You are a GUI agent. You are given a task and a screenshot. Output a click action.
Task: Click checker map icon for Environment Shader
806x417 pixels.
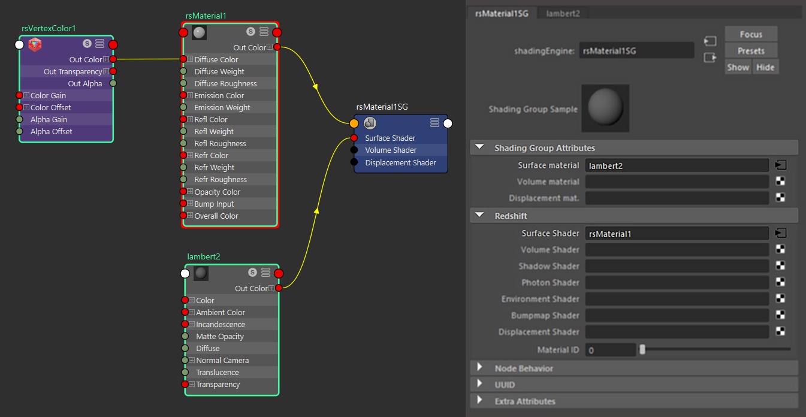click(x=780, y=299)
